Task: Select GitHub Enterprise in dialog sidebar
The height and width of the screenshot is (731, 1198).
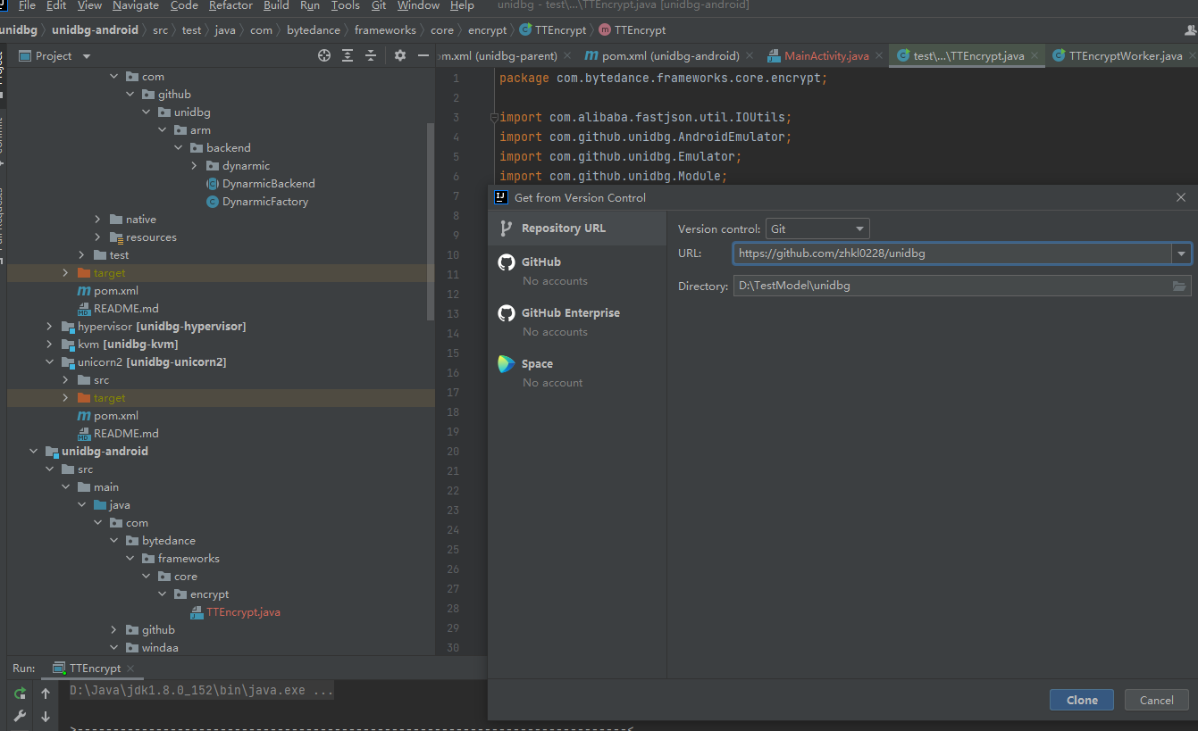Action: pos(570,313)
